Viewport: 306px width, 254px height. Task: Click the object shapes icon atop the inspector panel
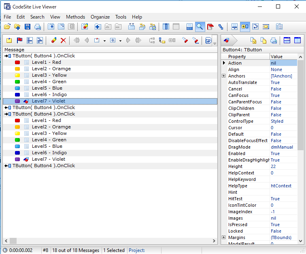click(x=226, y=40)
